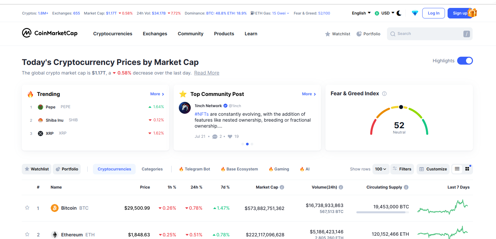
Task: Select the list view toggle
Action: click(457, 169)
